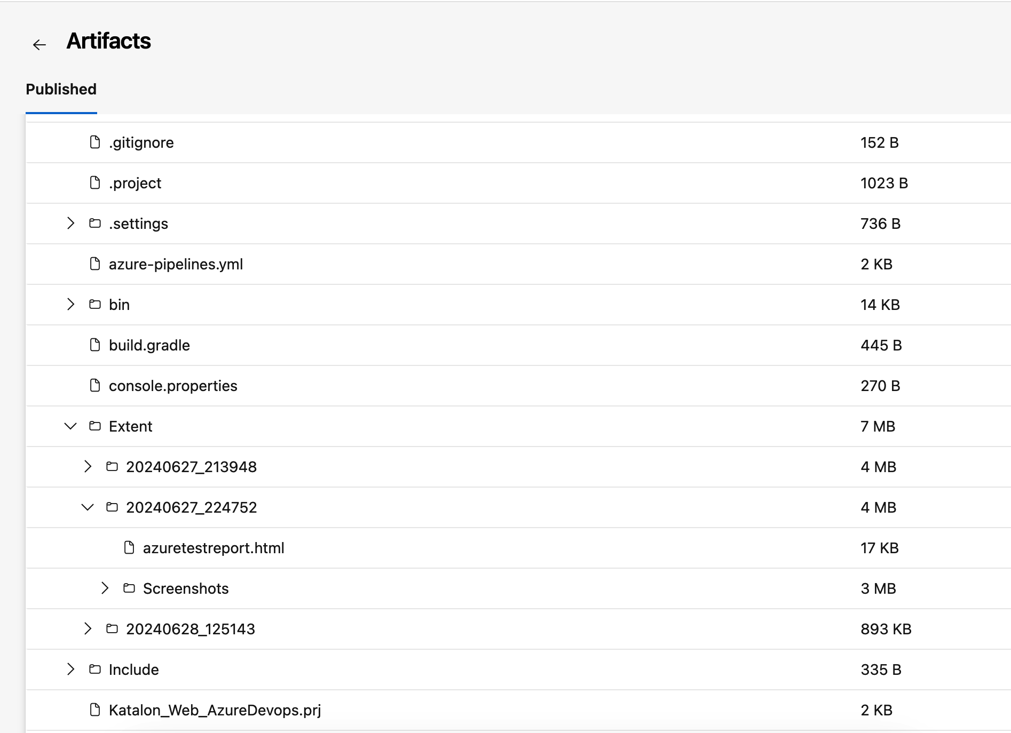1011x733 pixels.
Task: Expand the Include folder
Action: click(70, 670)
